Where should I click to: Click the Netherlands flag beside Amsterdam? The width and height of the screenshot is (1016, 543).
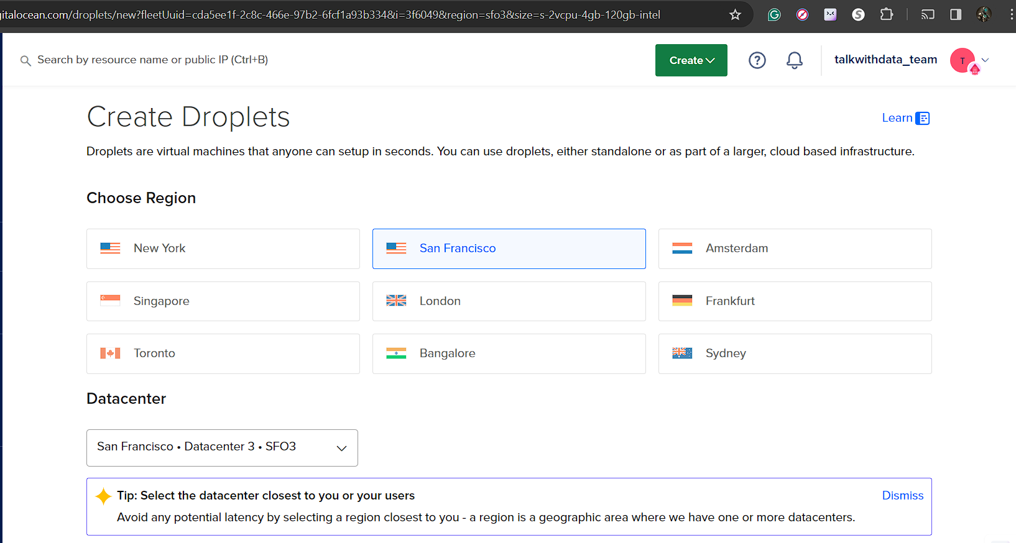tap(682, 249)
